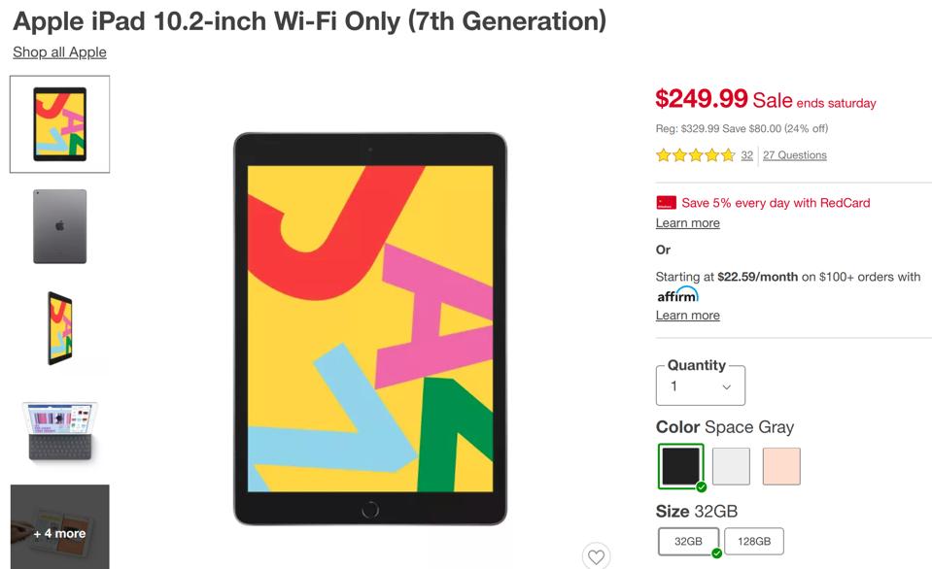This screenshot has width=932, height=569.
Task: Click the heart favorite icon
Action: click(596, 556)
